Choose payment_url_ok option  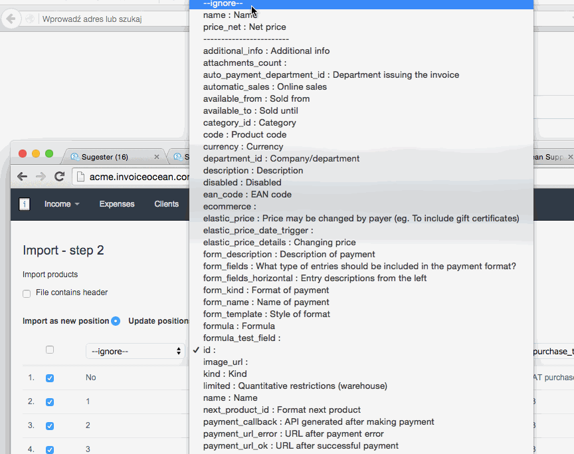pyautogui.click(x=361, y=446)
